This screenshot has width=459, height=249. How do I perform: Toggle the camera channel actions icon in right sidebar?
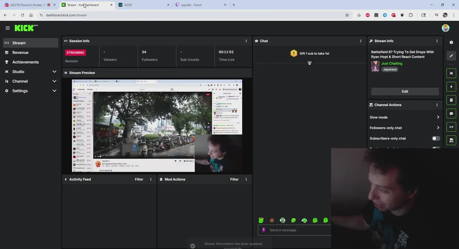pos(451,140)
